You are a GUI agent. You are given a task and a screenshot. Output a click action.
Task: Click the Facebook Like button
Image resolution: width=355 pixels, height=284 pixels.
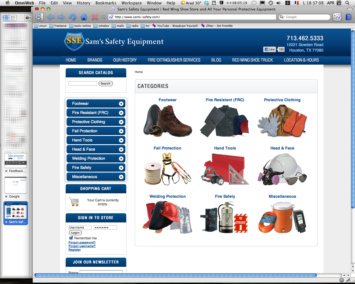(269, 49)
